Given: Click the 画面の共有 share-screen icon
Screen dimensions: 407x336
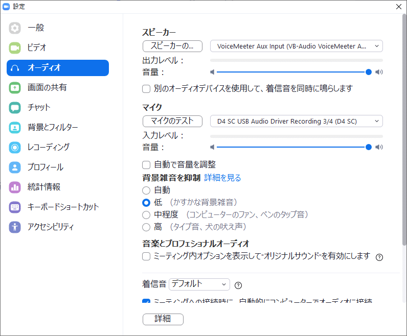Looking at the screenshot, I should 15,88.
